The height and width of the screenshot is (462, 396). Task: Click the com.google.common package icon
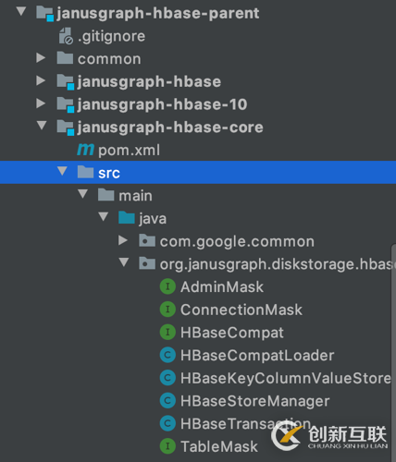coord(147,240)
